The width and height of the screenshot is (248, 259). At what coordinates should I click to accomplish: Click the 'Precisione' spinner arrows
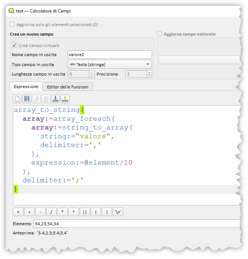149,74
